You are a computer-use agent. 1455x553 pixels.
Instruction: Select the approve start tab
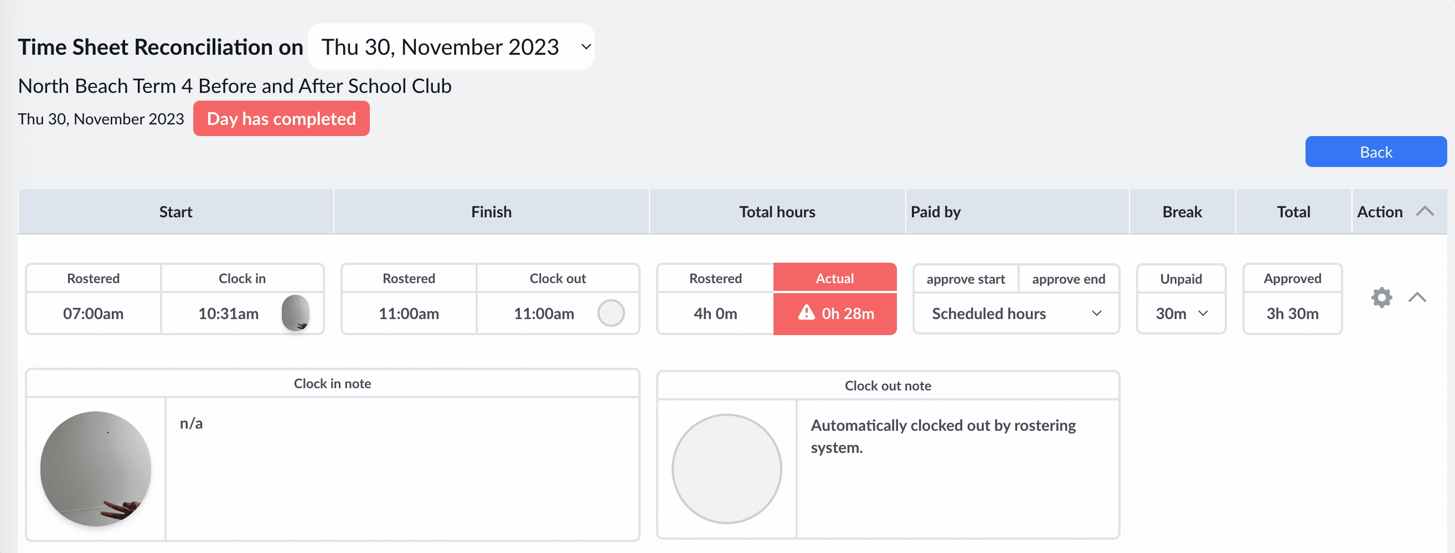coord(965,279)
